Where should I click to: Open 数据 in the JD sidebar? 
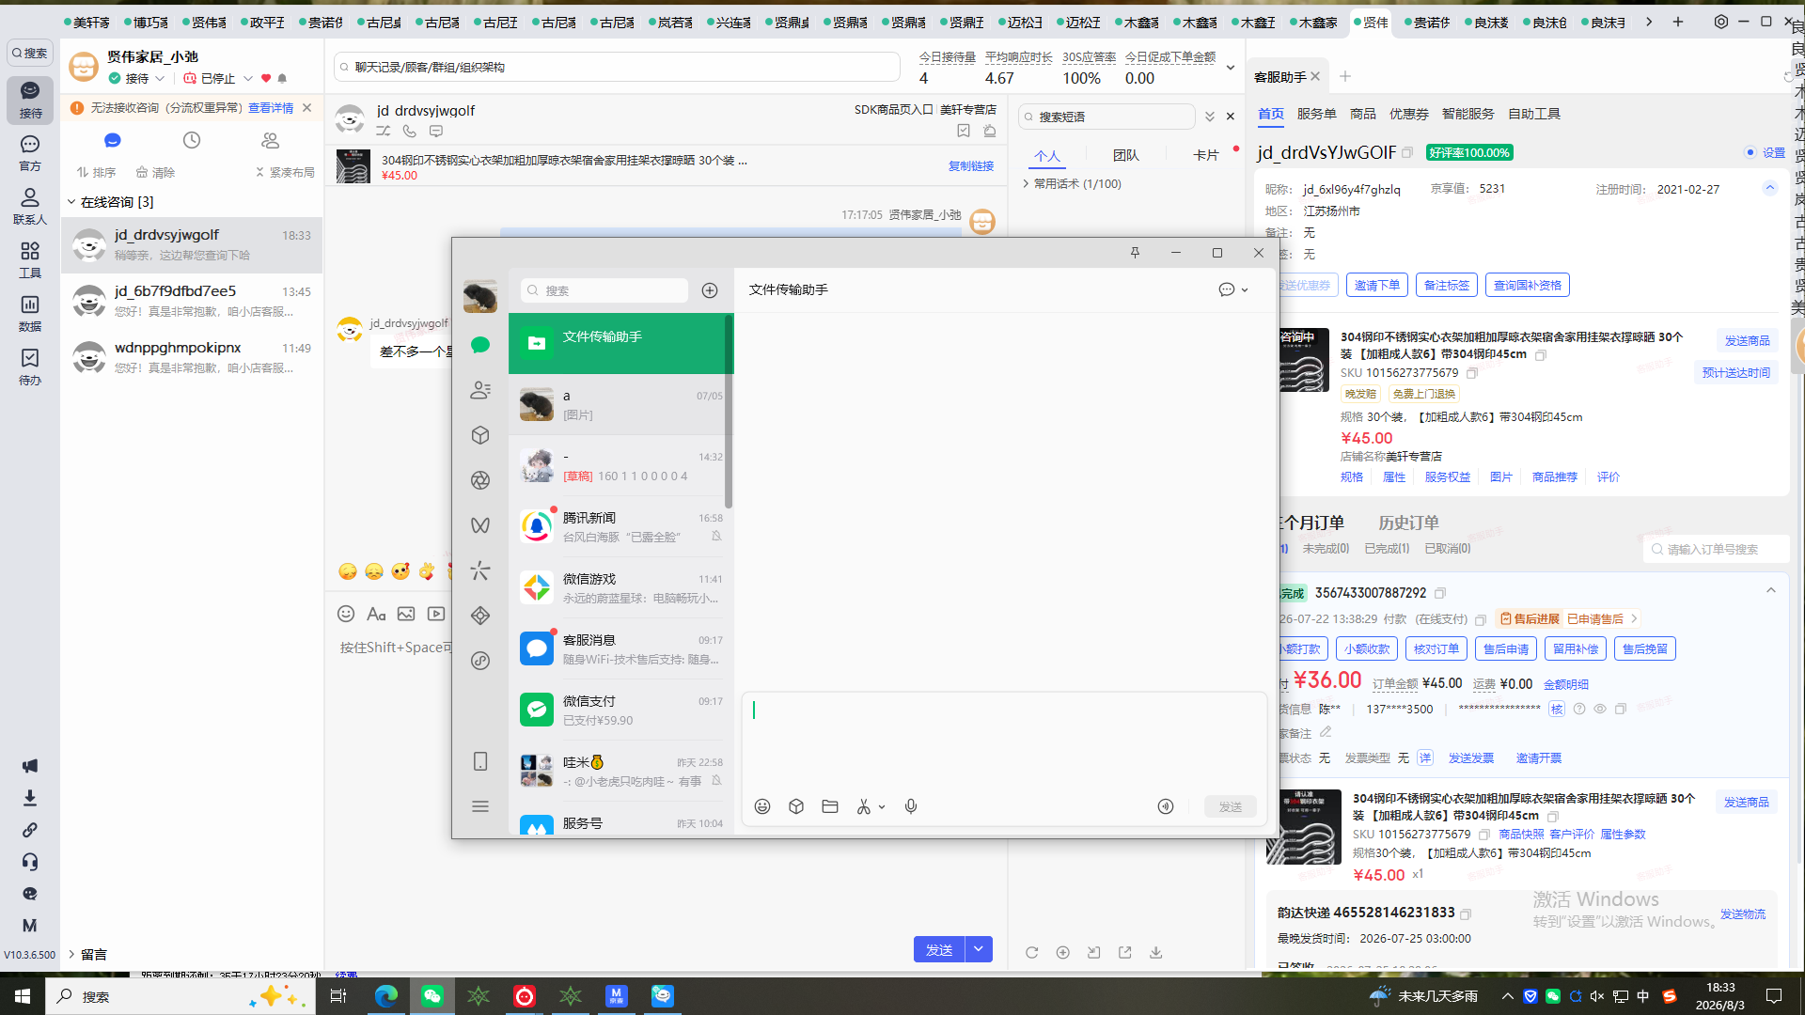[x=30, y=313]
